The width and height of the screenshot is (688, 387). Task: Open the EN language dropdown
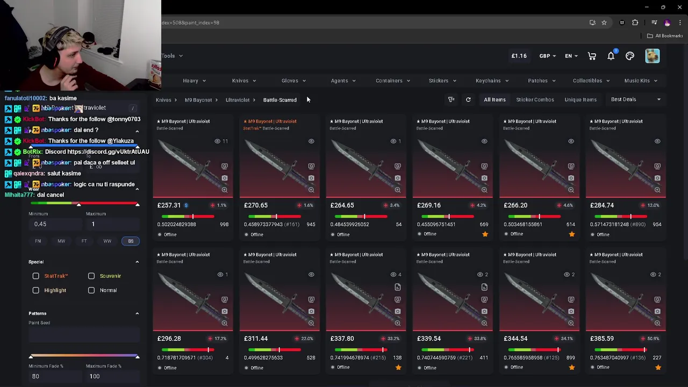pos(571,56)
